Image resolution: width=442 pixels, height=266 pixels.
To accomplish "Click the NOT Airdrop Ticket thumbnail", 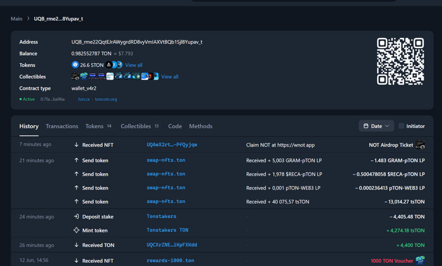I will (x=421, y=145).
